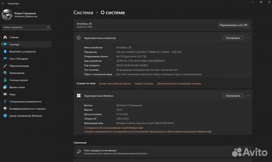Collapse Характеристики Windows section chevron
Image resolution: width=272 pixels, height=162 pixels.
click(x=248, y=96)
